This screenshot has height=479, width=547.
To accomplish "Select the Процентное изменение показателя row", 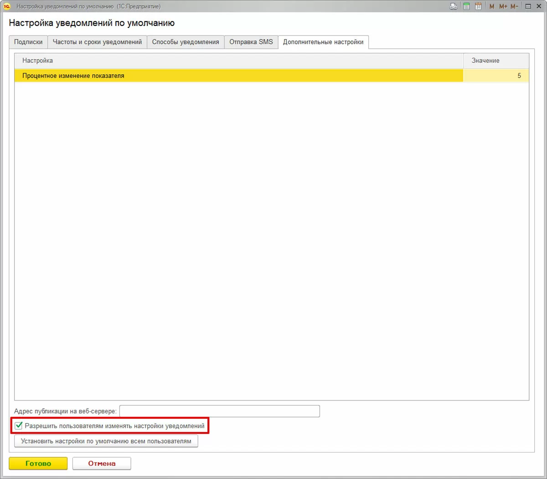I will click(272, 76).
